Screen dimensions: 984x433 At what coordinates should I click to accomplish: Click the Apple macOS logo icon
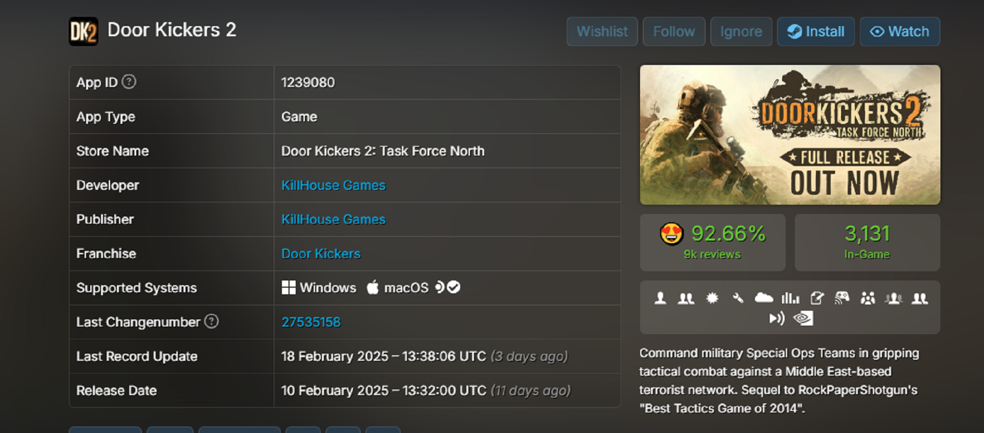[373, 287]
